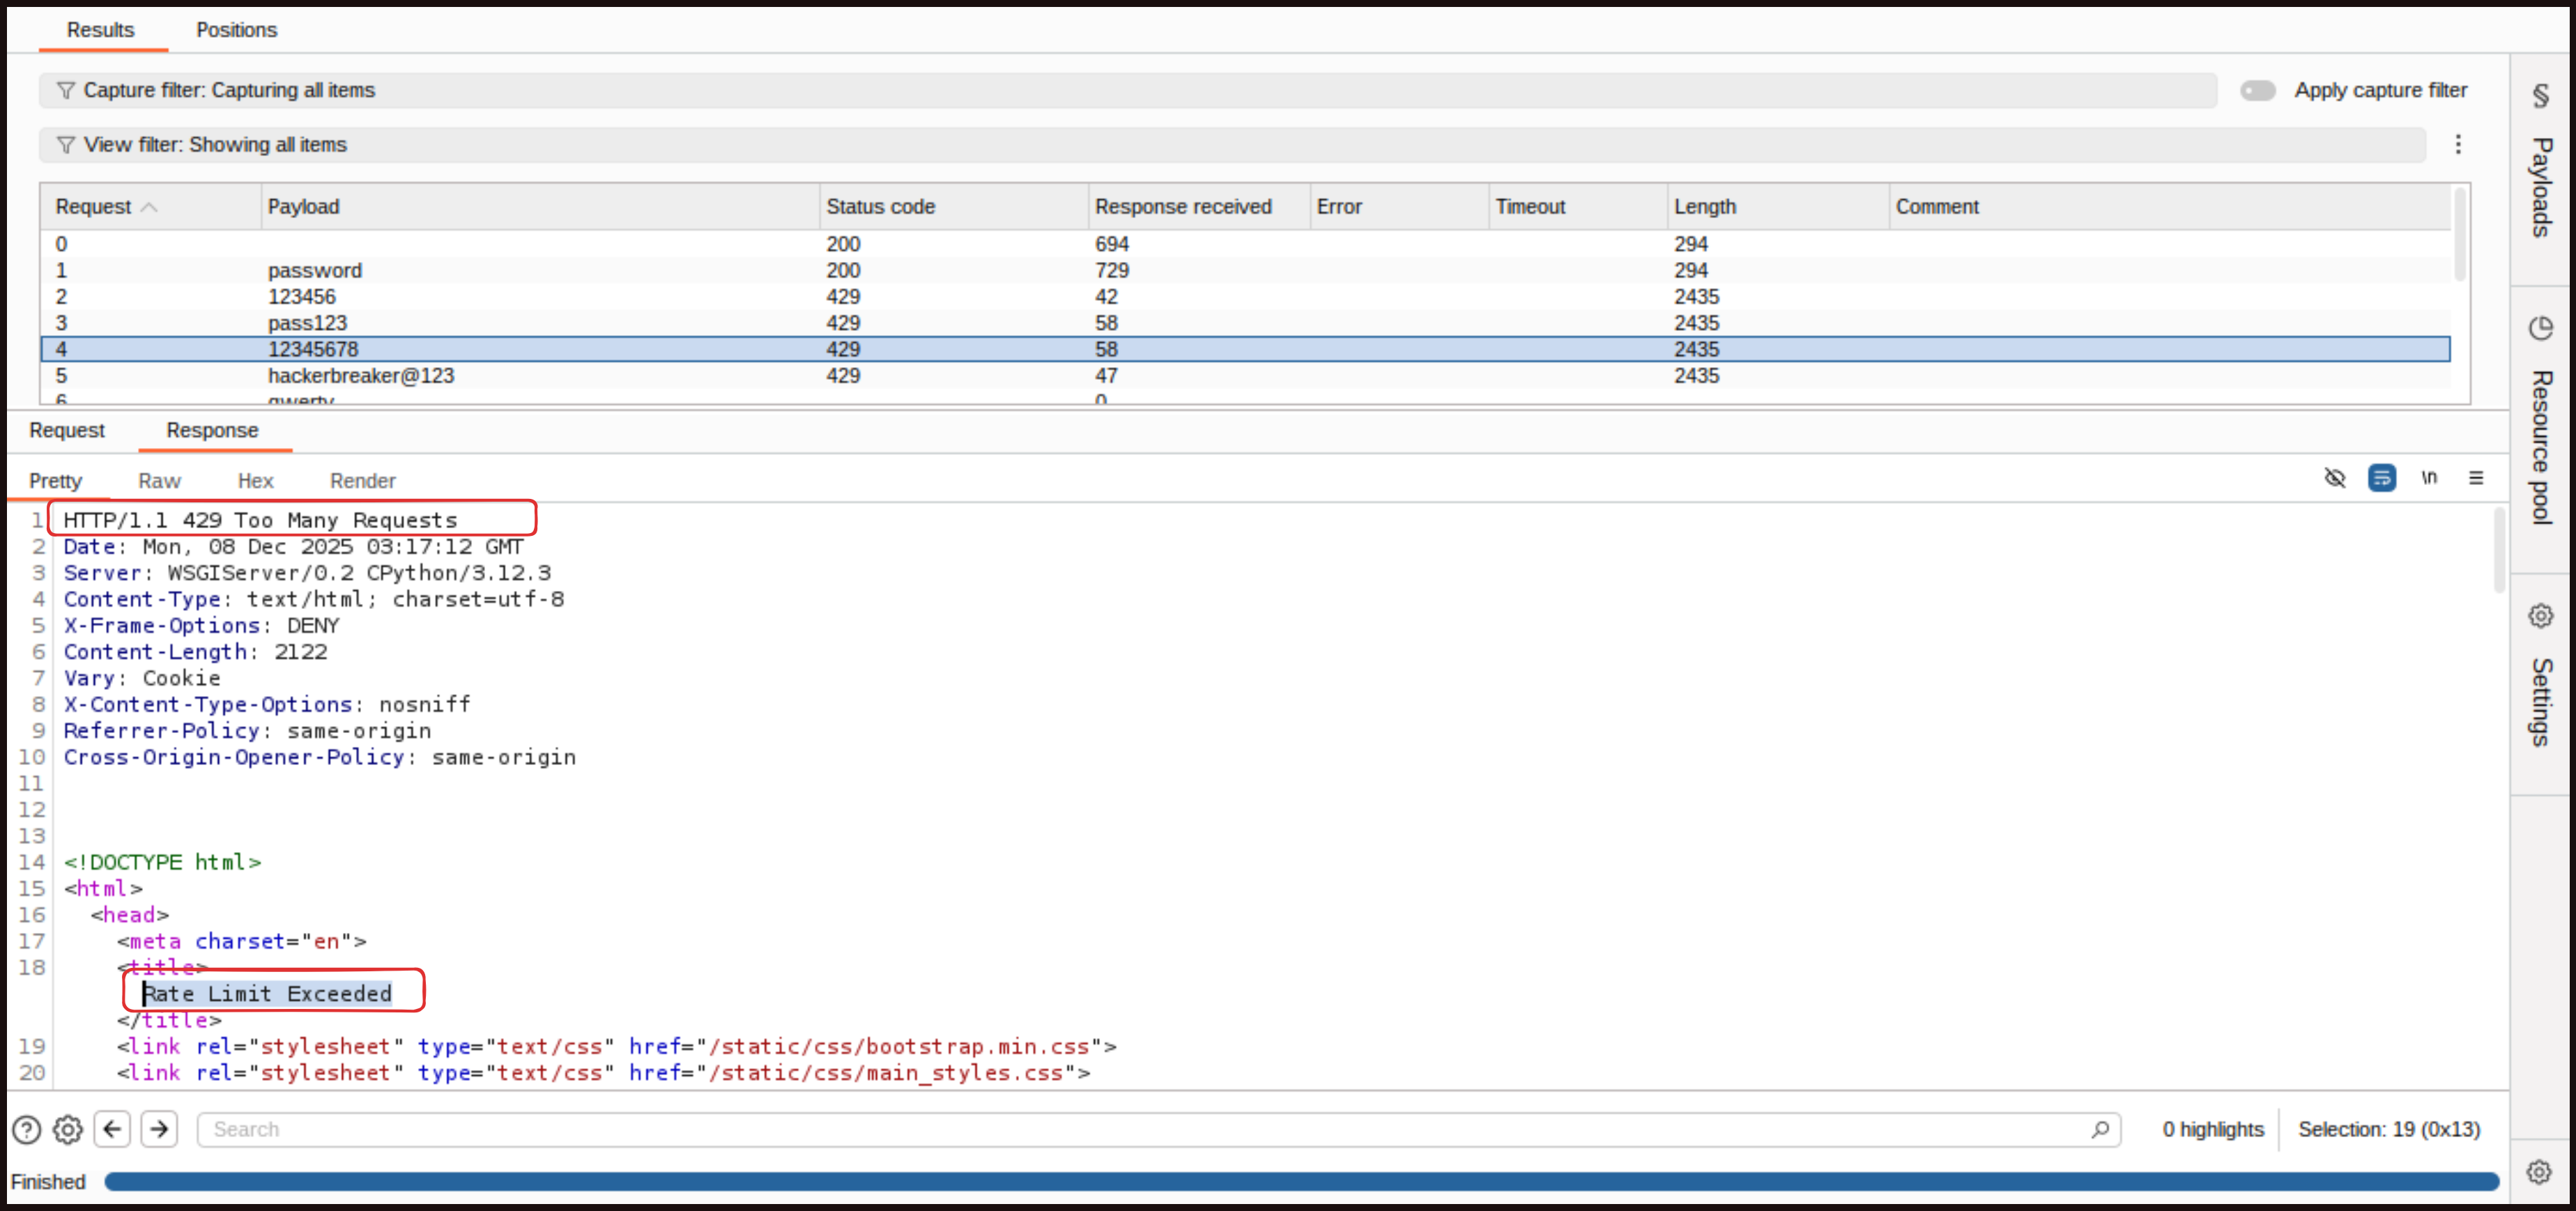Toggle the blue word wrap icon
This screenshot has width=2576, height=1211.
2381,478
